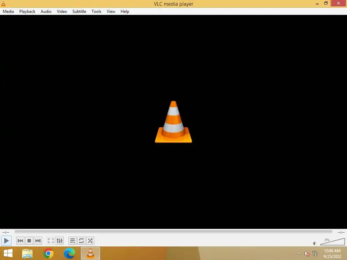Click VLC cone icon in title bar

[3, 3]
